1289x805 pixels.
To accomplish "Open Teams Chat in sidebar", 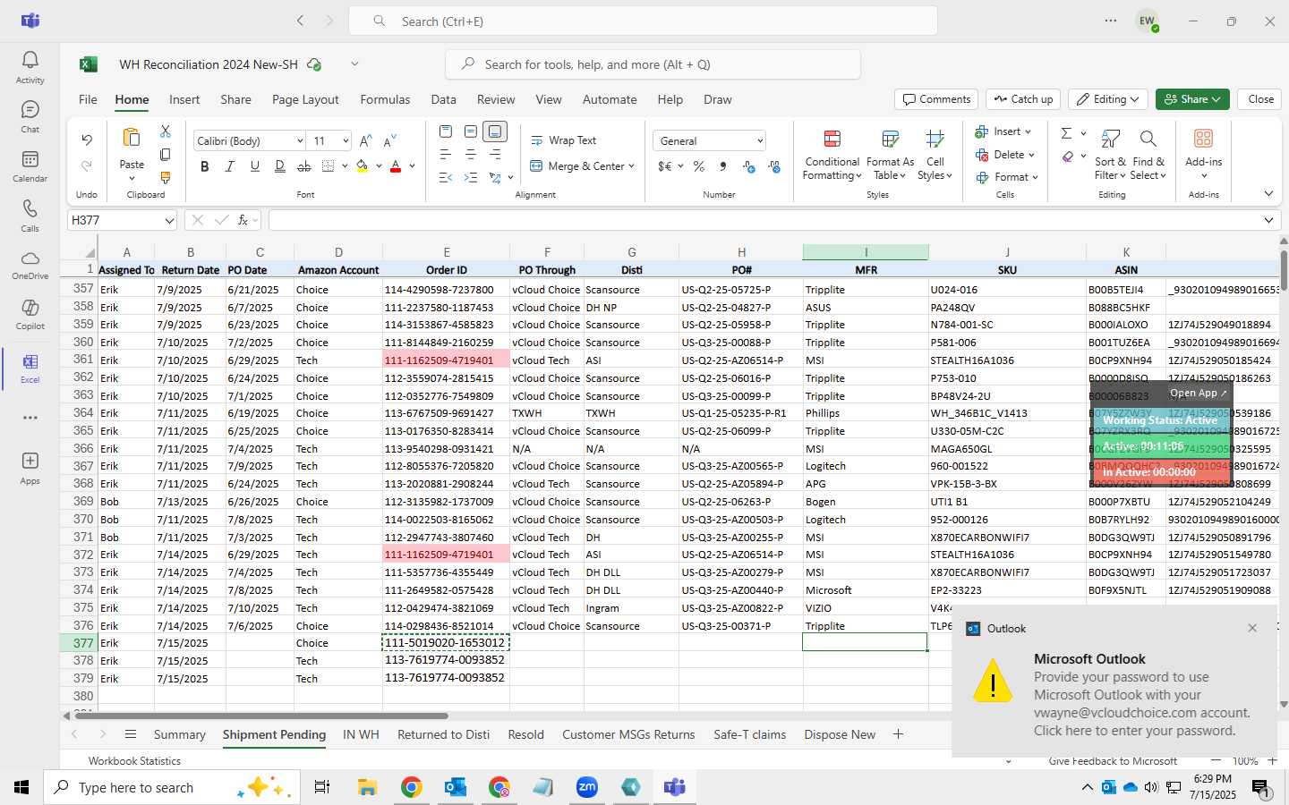I will tap(30, 116).
